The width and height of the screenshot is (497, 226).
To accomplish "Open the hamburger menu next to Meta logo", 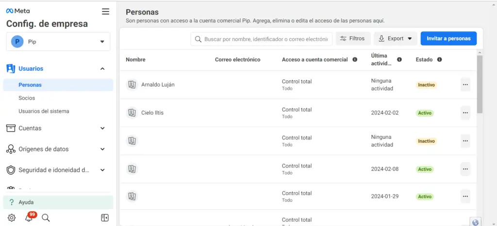I will pyautogui.click(x=105, y=12).
